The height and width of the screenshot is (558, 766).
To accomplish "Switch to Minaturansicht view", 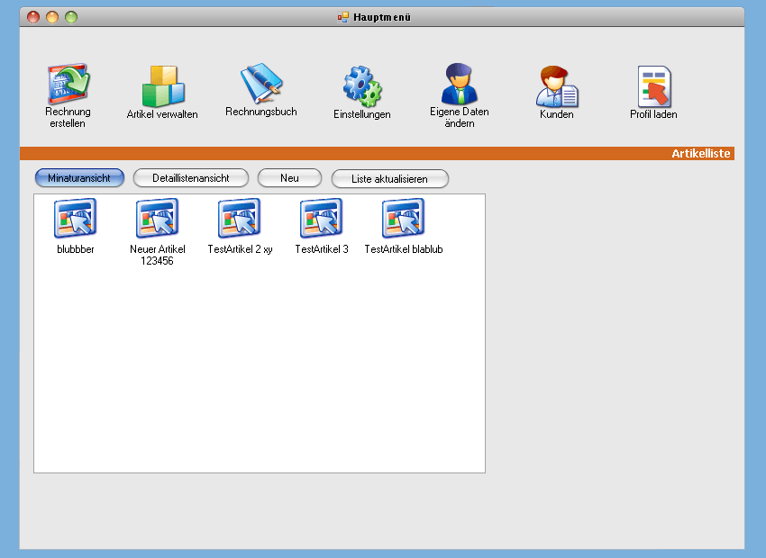I will pos(79,178).
